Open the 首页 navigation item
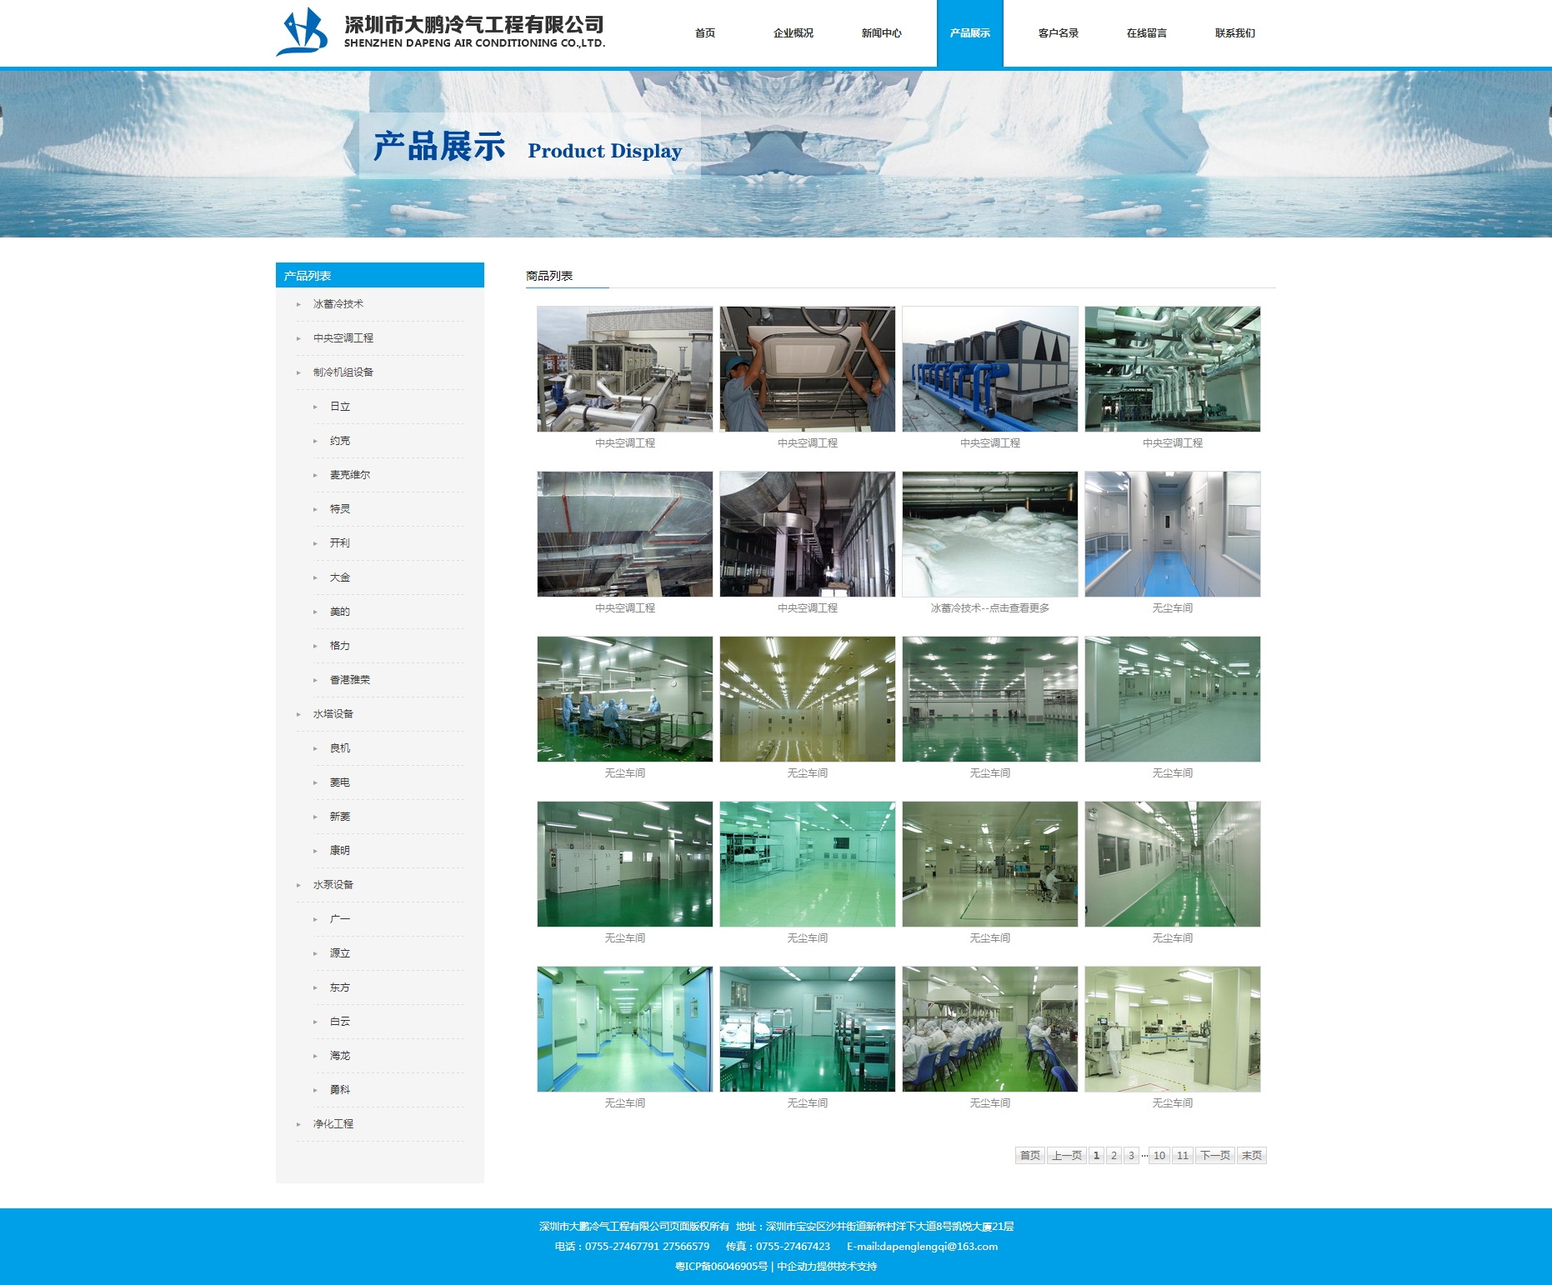The image size is (1552, 1285). point(705,33)
